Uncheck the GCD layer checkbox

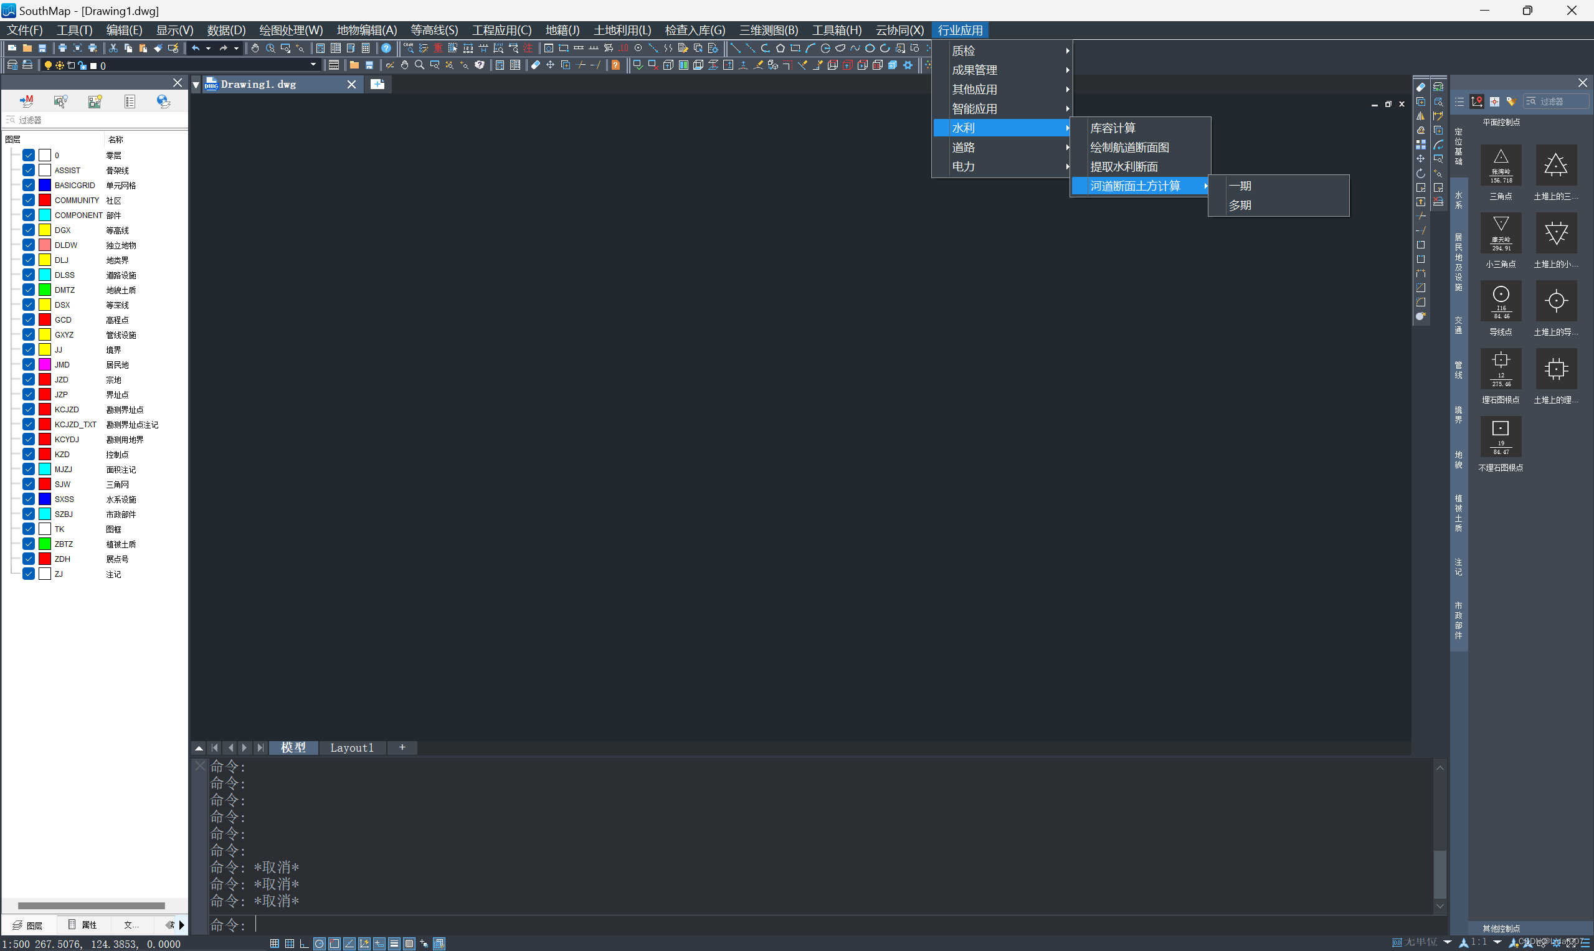29,319
